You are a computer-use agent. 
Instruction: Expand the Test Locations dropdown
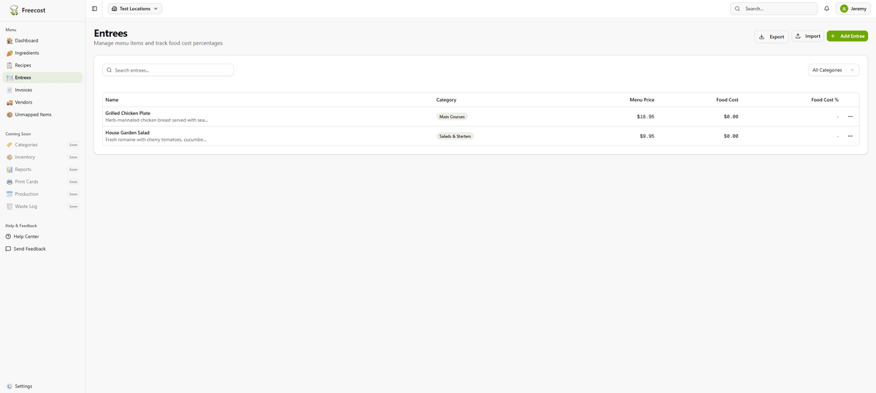coord(135,9)
